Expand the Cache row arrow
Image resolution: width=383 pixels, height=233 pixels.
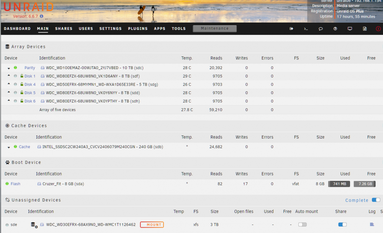9,147
